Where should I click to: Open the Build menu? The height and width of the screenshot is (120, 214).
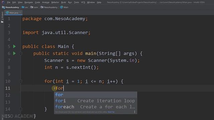click(64, 2)
